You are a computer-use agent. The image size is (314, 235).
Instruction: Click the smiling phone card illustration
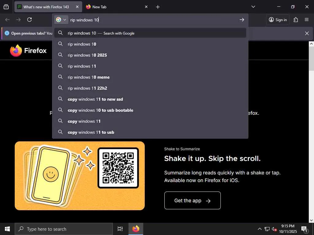52,175
